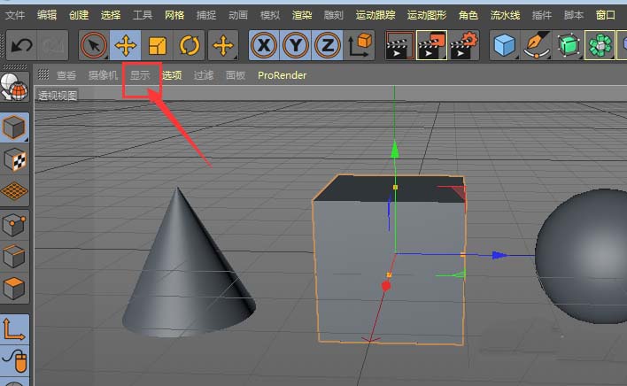Toggle the Tweak mouse mode icon
Screen dimensions: 627x386
coord(14,361)
